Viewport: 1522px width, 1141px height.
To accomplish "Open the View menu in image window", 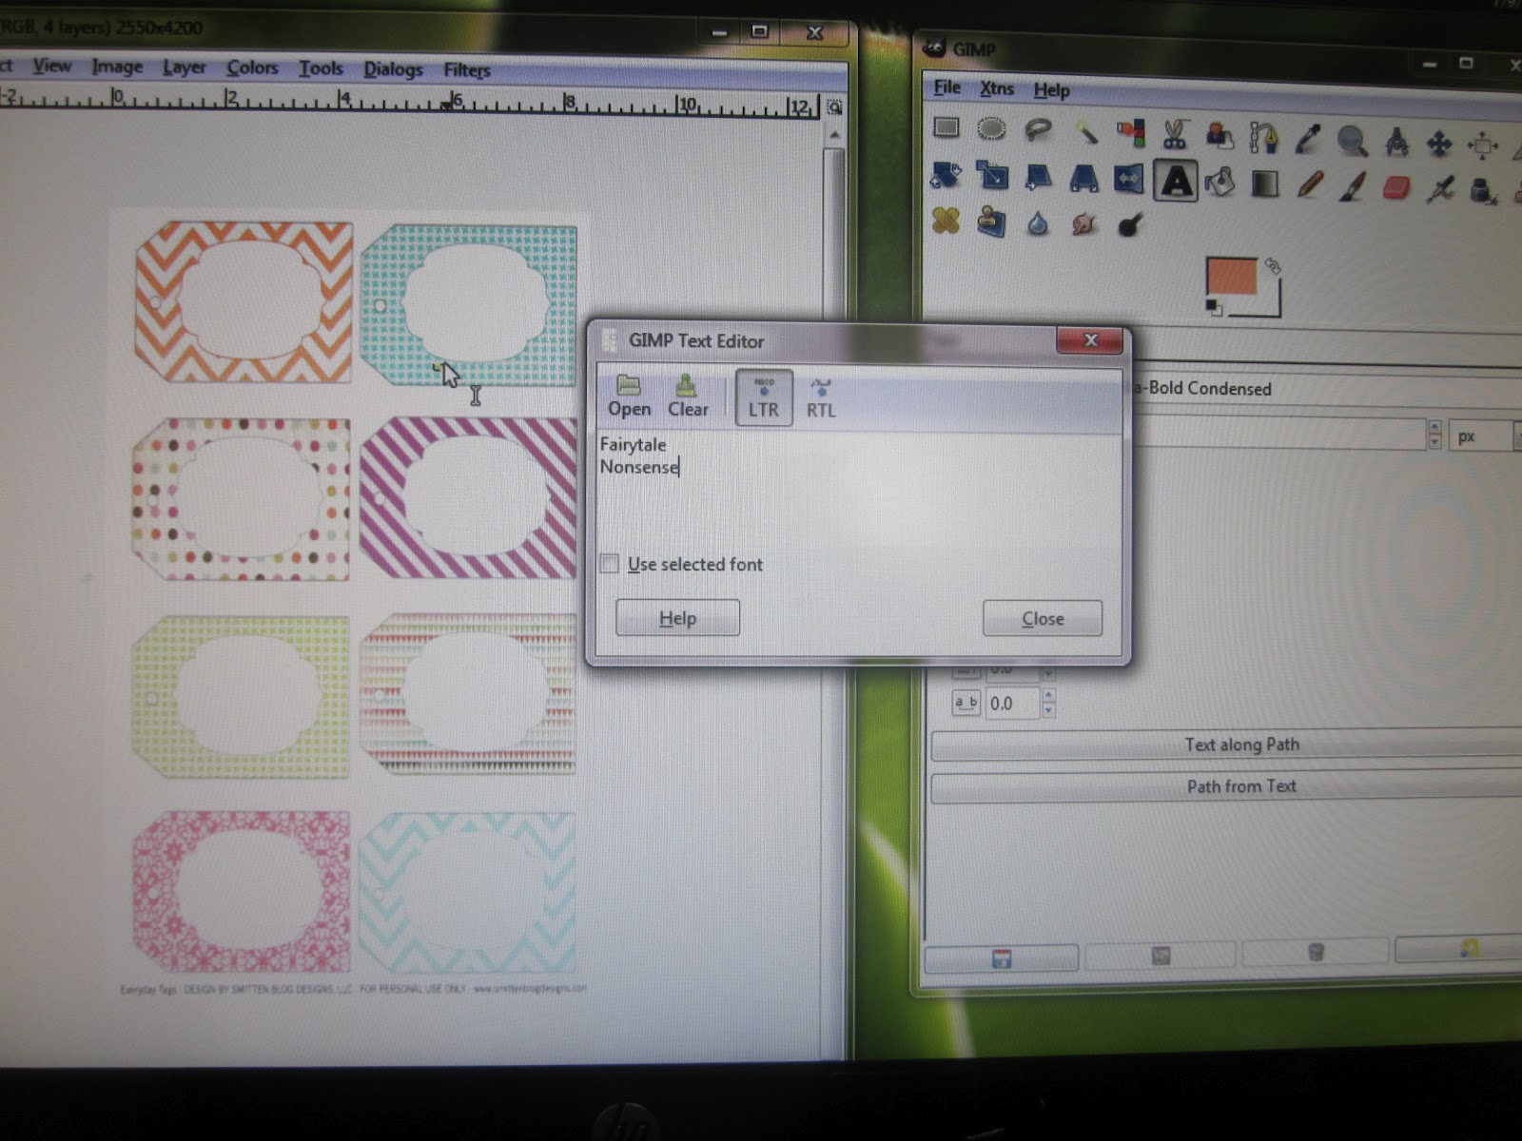I will (51, 66).
